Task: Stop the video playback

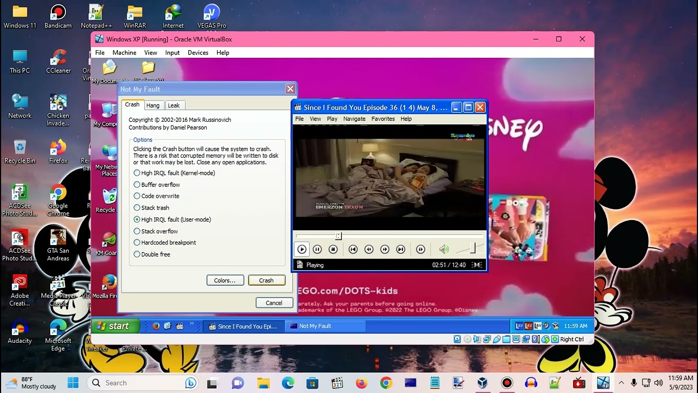Action: [333, 249]
